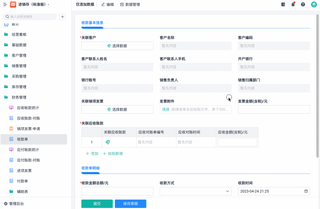This screenshot has width=320, height=209.
Task: Click the red ERP app logo icon
Action: coord(13,5)
